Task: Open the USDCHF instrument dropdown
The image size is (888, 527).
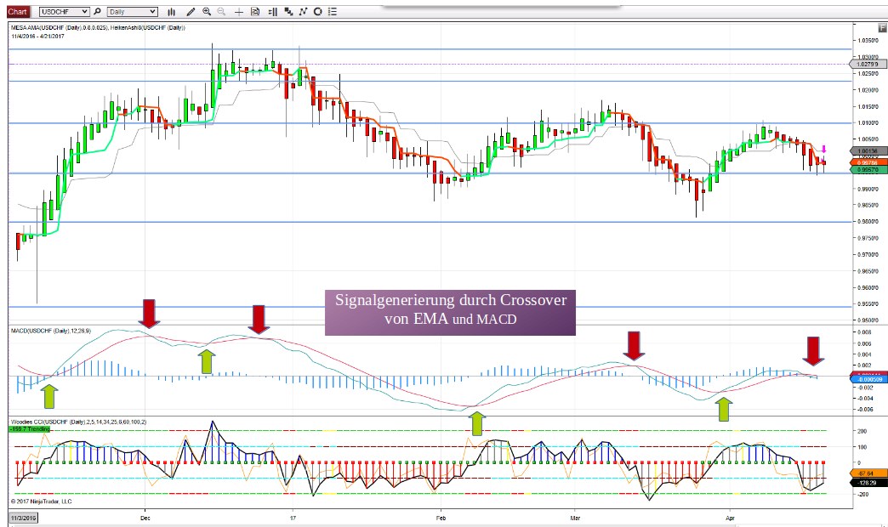Action: click(64, 11)
